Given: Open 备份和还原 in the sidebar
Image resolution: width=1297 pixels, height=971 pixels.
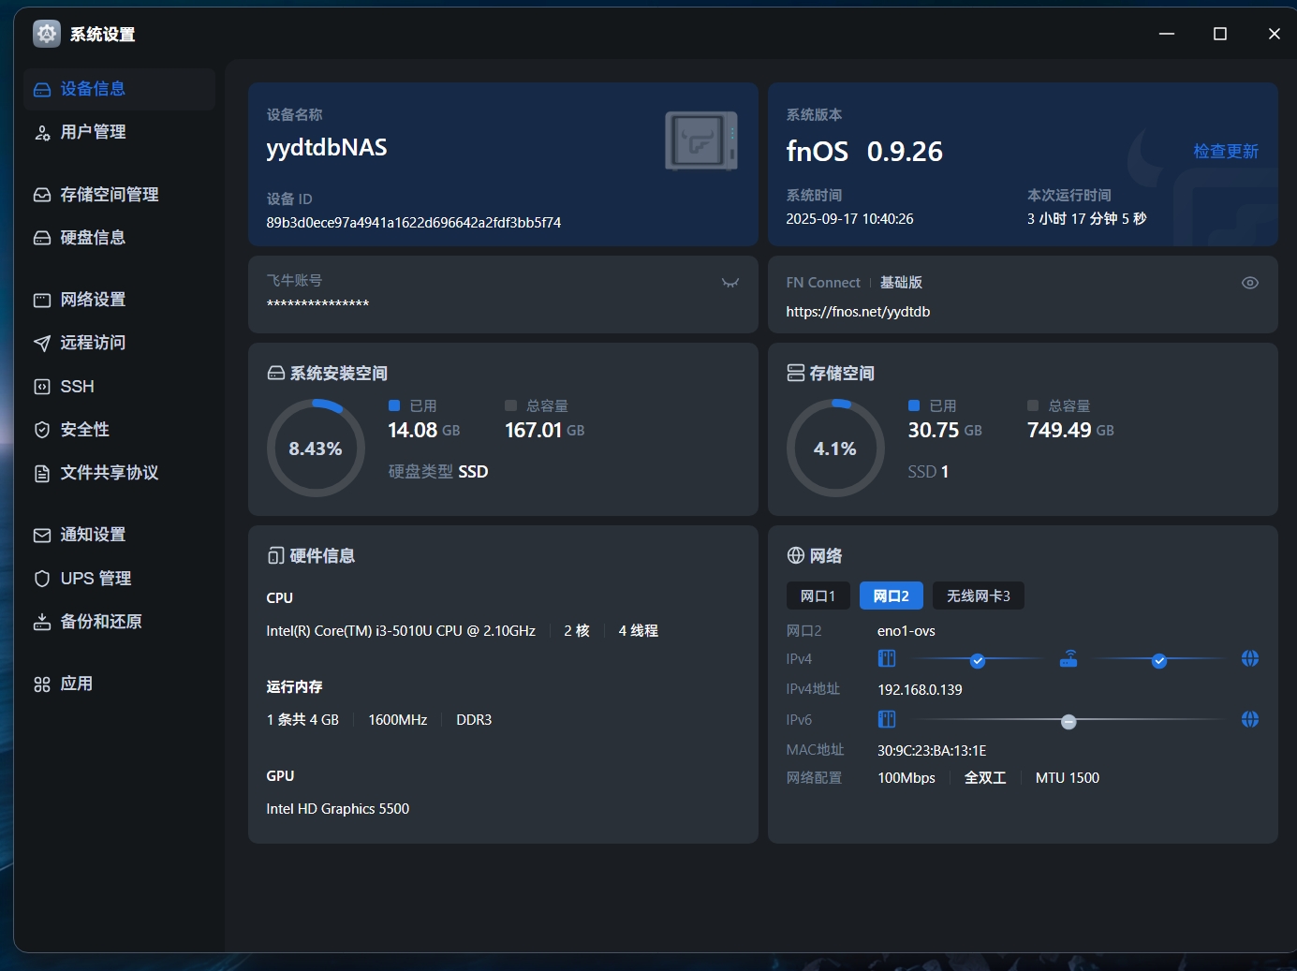Looking at the screenshot, I should (x=100, y=622).
